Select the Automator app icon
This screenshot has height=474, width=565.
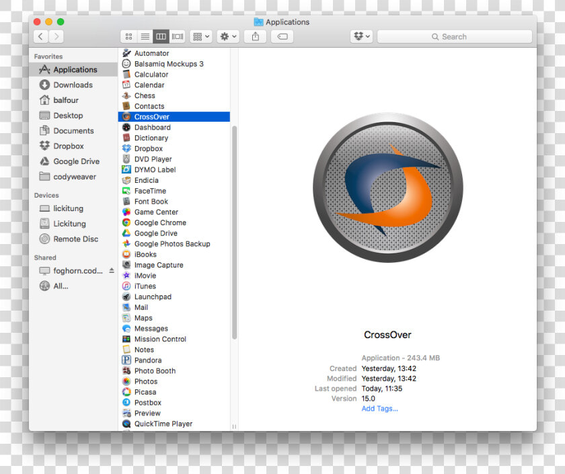[x=126, y=53]
